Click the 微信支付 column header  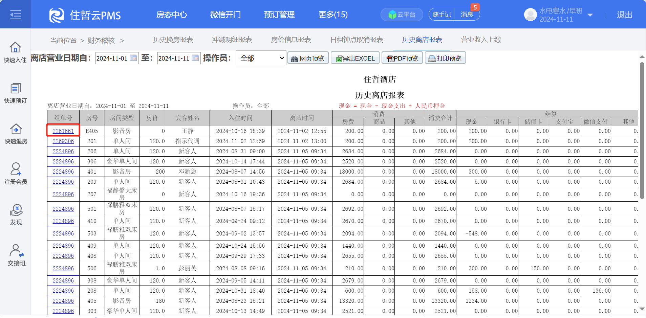[x=596, y=122]
